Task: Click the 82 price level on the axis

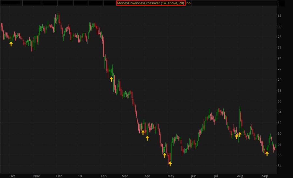Action: [279, 15]
